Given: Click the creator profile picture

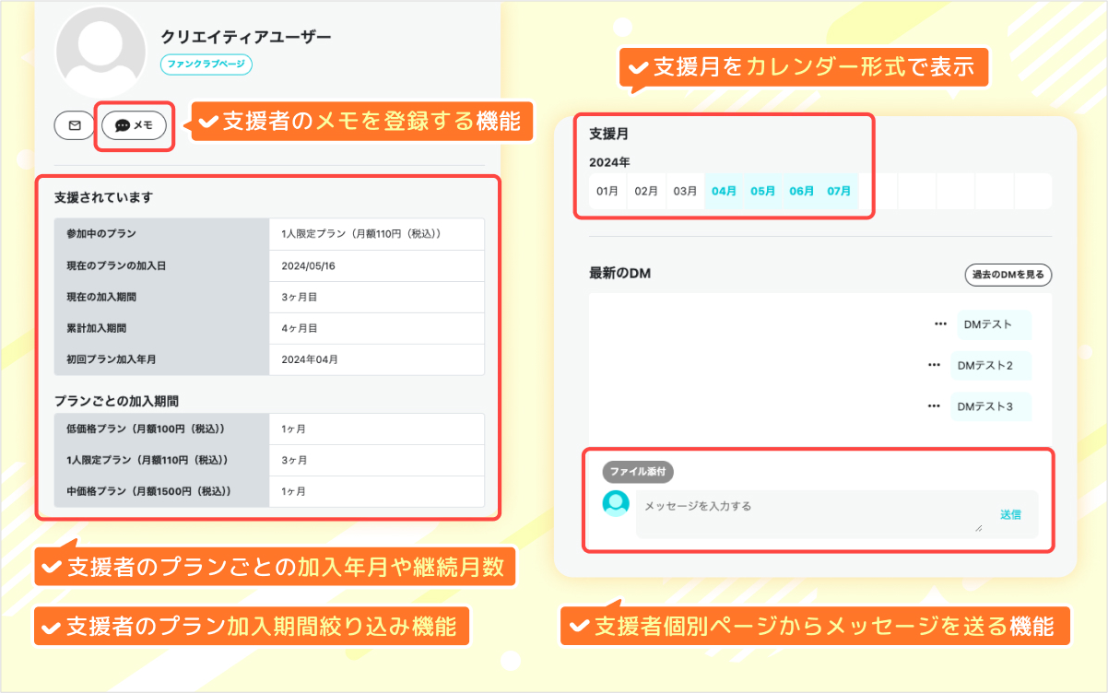Looking at the screenshot, I should tap(100, 51).
